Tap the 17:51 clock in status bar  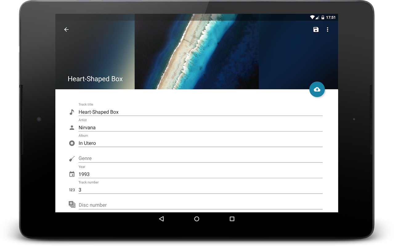click(331, 18)
